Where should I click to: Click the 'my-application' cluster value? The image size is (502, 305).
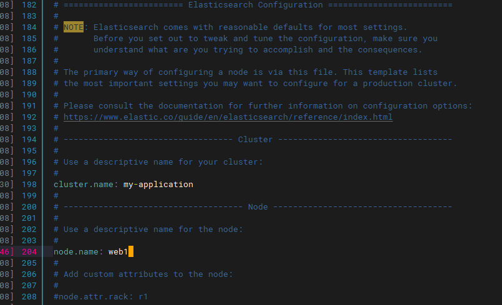pos(158,185)
